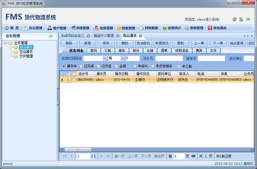Viewport: 257px width, 169px height.
Task: Select the 已完成 radio button
Action: point(81,66)
